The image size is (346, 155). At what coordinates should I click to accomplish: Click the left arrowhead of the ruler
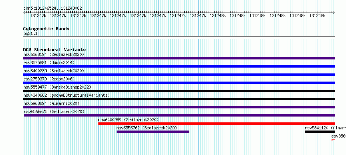point(24,12)
